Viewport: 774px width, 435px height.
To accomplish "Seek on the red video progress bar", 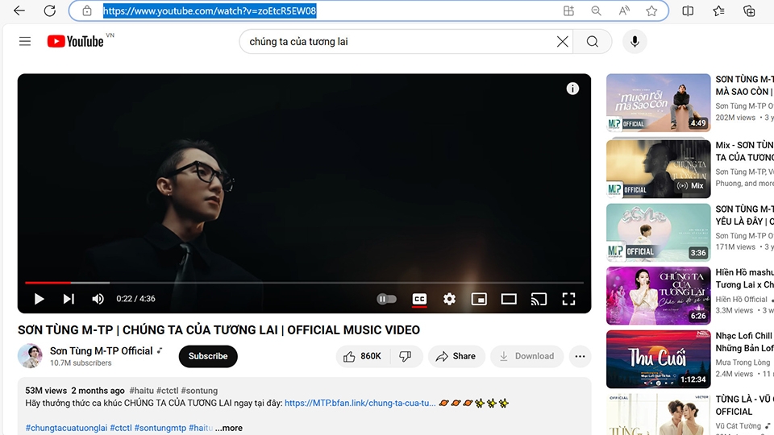I will click(304, 283).
